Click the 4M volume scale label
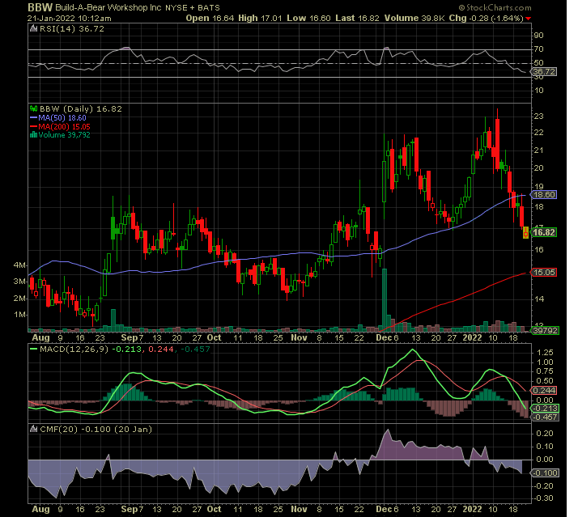Image resolution: width=578 pixels, height=517 pixels. click(20, 265)
